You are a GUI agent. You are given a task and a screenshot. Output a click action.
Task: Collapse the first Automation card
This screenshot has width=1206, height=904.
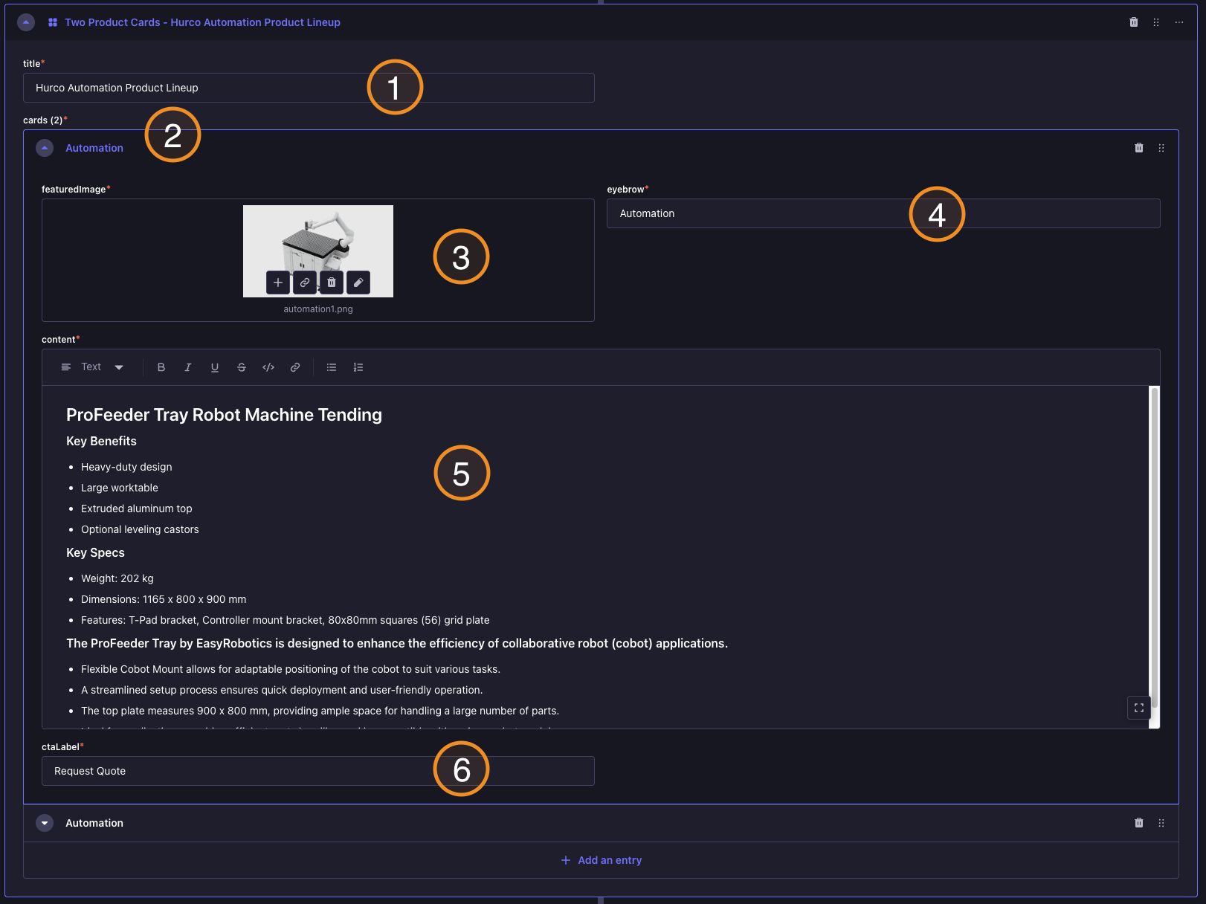point(45,148)
